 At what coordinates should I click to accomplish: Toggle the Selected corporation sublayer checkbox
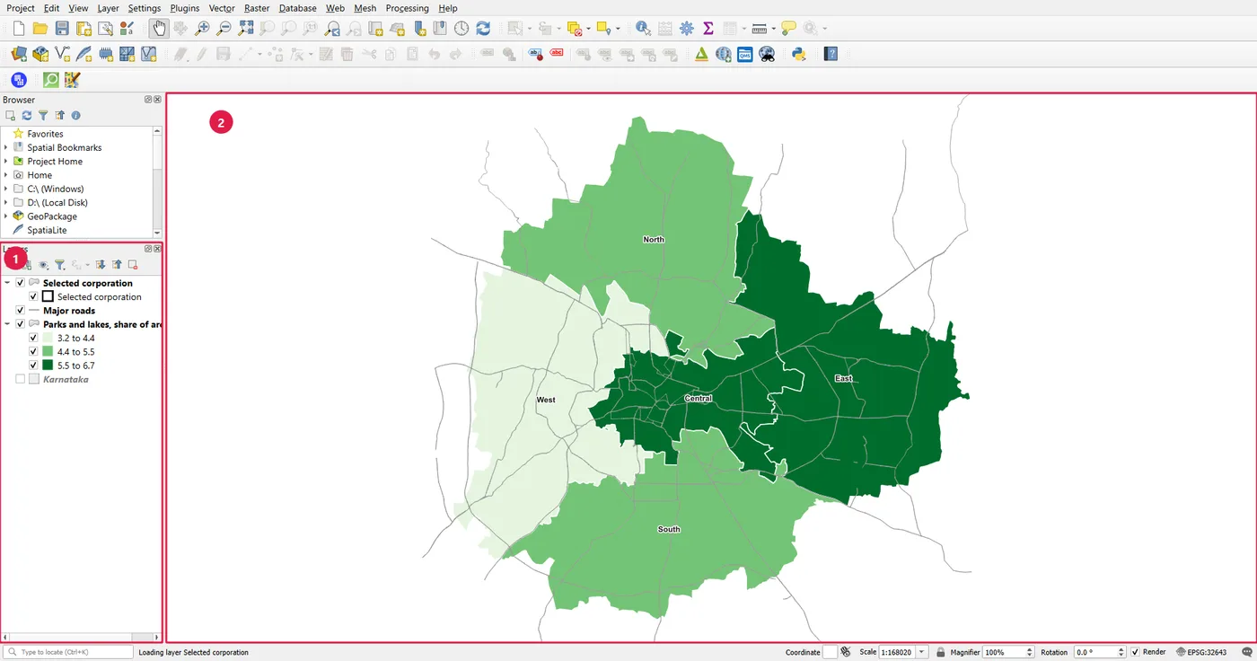click(x=34, y=296)
